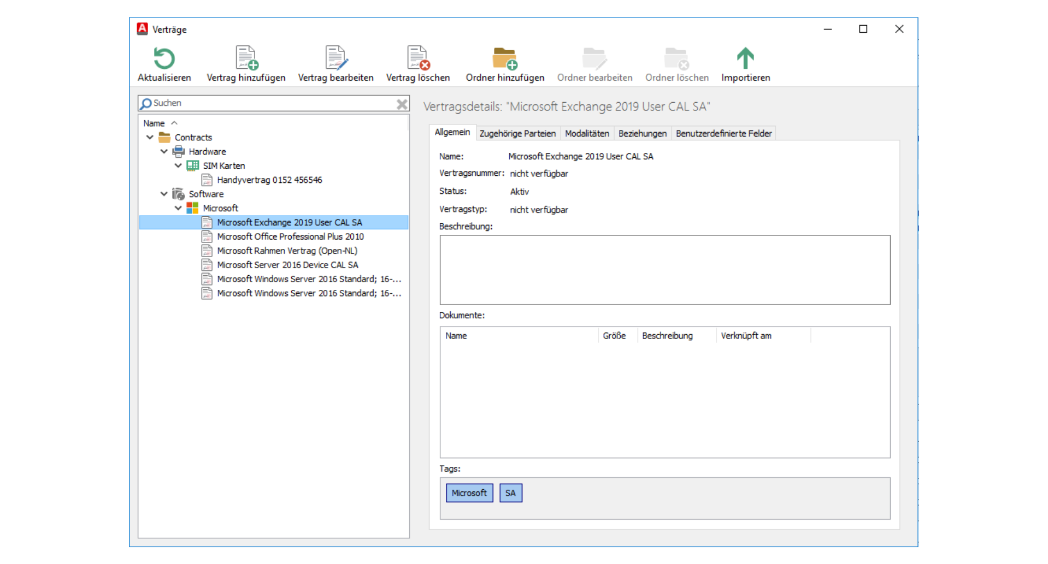Sort documents by Verknüpft am column

(x=763, y=336)
